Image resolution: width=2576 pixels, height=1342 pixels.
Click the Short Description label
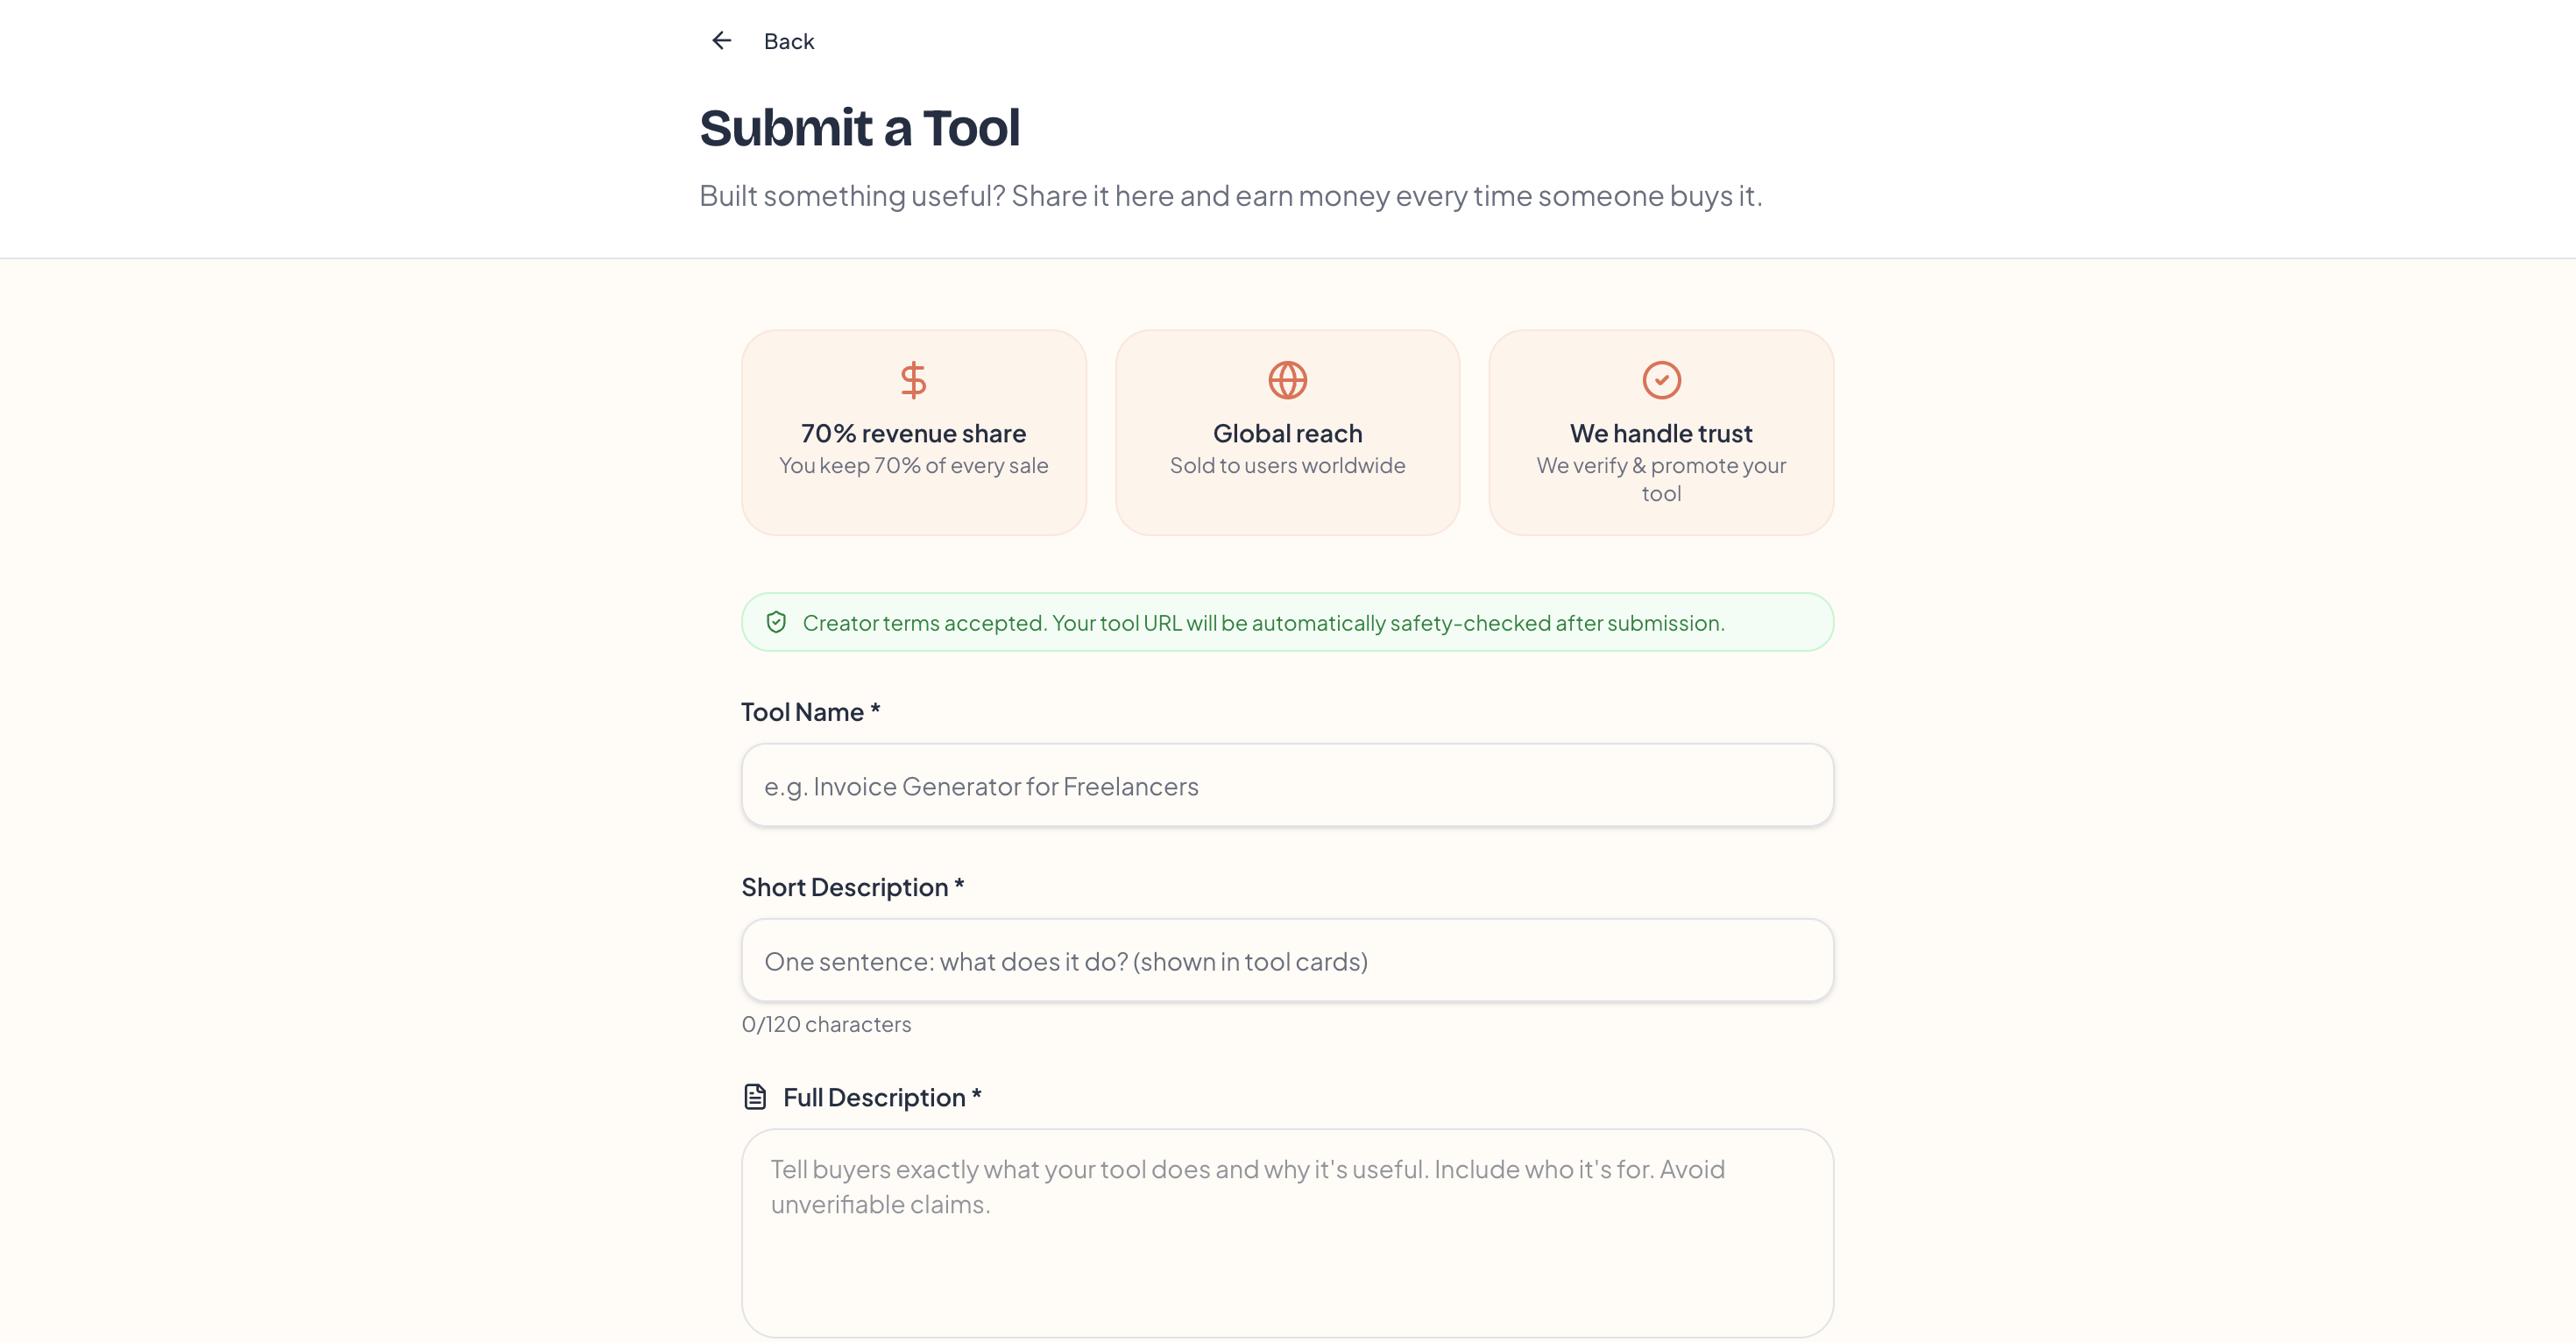coord(852,887)
